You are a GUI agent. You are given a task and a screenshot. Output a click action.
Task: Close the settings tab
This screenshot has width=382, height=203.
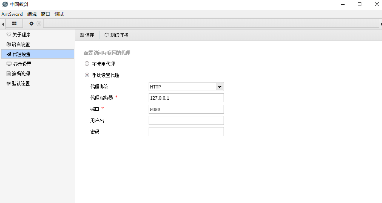click(39, 23)
